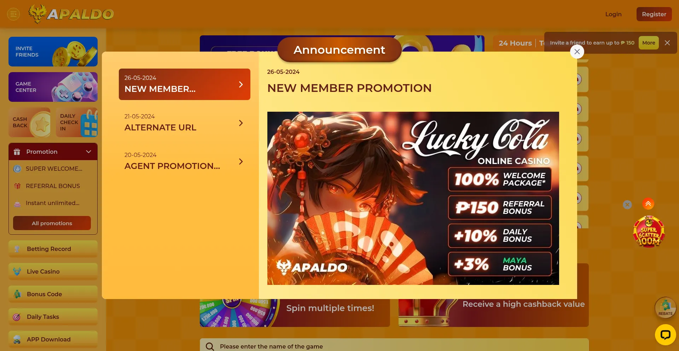Expand the Alternate URL announcement
679x351 pixels.
pos(185,123)
